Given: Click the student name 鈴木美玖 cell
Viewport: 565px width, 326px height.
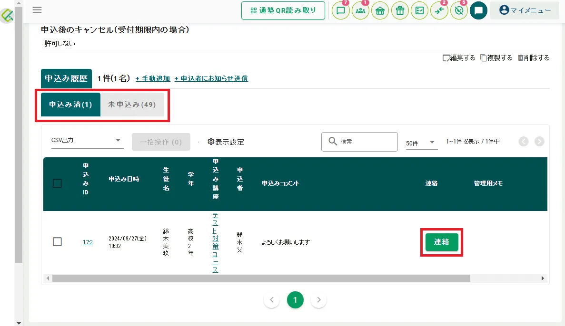Looking at the screenshot, I should point(166,242).
